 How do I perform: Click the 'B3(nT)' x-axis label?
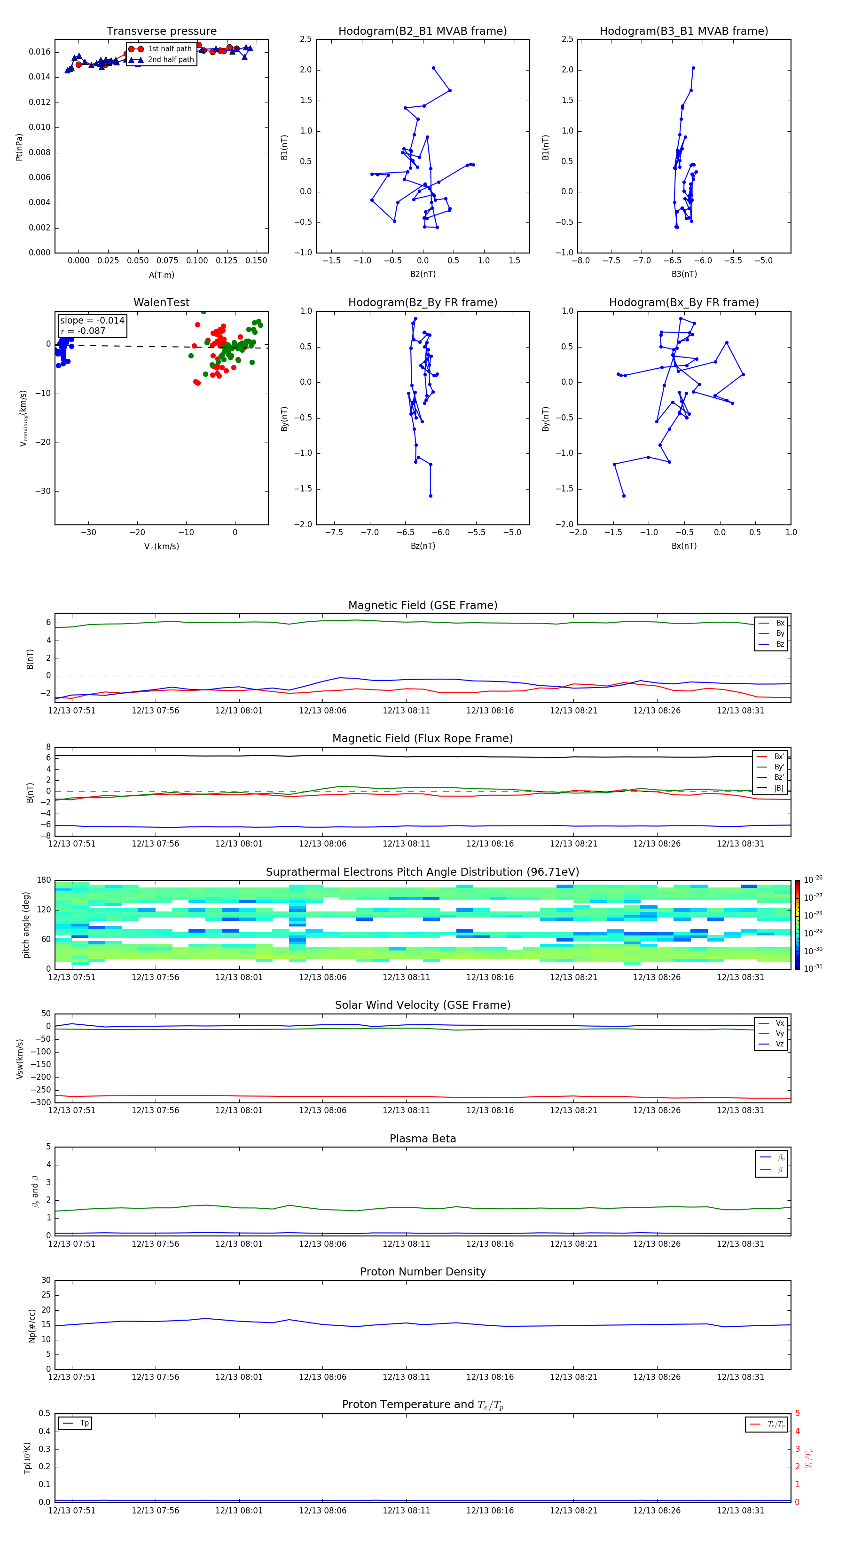pyautogui.click(x=684, y=274)
